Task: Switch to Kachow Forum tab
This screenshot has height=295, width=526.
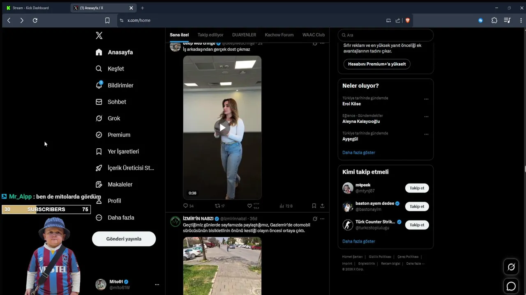Action: tap(279, 35)
